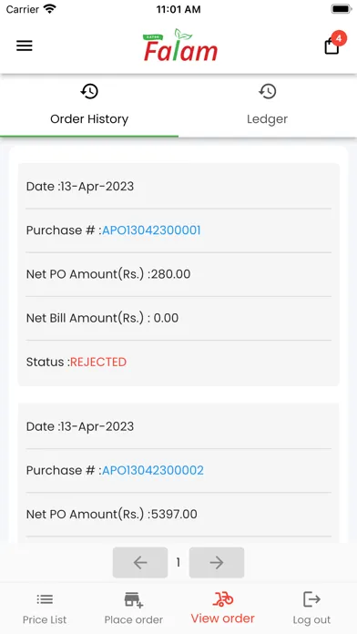This screenshot has height=634, width=357.
Task: Go to next page with right arrow
Action: [217, 562]
